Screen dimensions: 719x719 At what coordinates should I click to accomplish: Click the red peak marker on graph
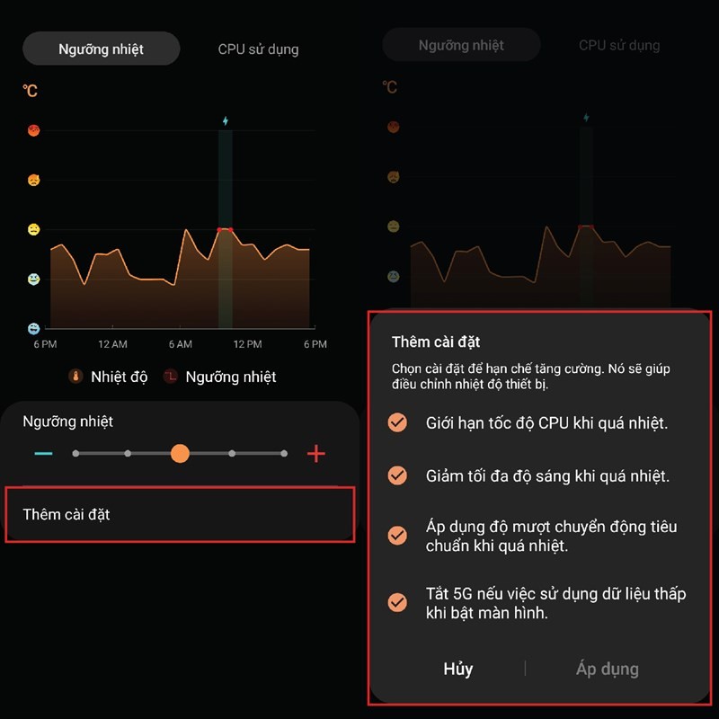[x=226, y=230]
